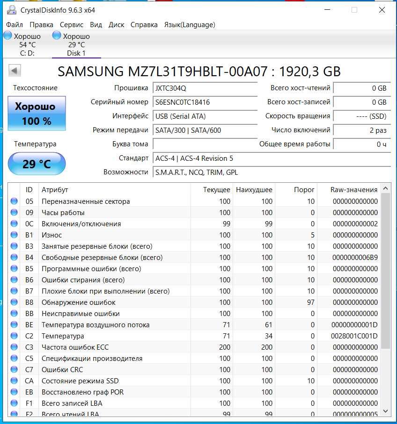Viewport: 397px width, 424px height.
Task: Click status orb for attribute B3
Action: (x=14, y=246)
